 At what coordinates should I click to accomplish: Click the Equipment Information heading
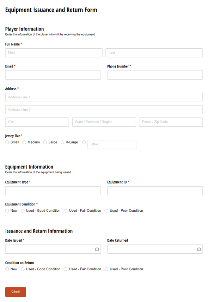[x=29, y=167]
